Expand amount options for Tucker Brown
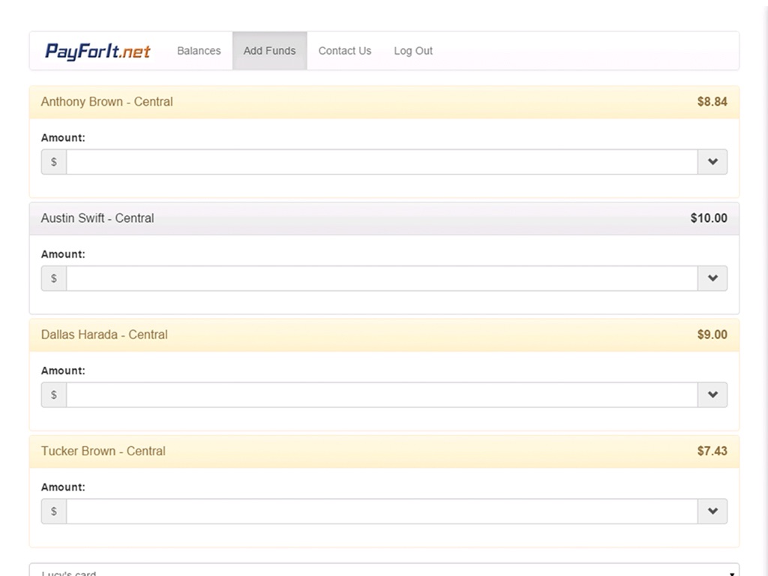This screenshot has width=768, height=576. pyautogui.click(x=712, y=511)
